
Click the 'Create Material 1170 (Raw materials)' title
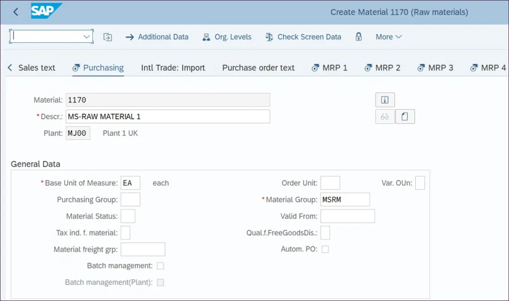(x=399, y=12)
